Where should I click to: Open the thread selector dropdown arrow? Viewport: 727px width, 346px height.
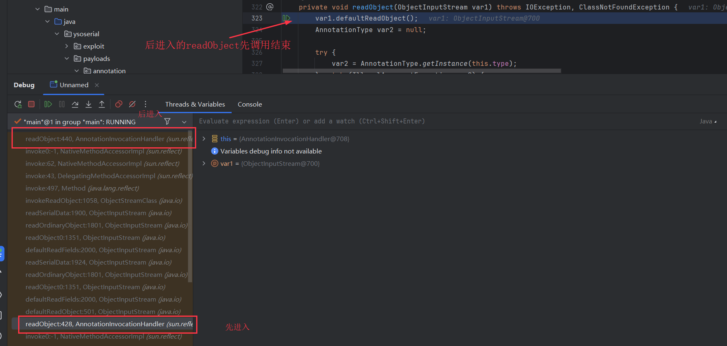184,122
